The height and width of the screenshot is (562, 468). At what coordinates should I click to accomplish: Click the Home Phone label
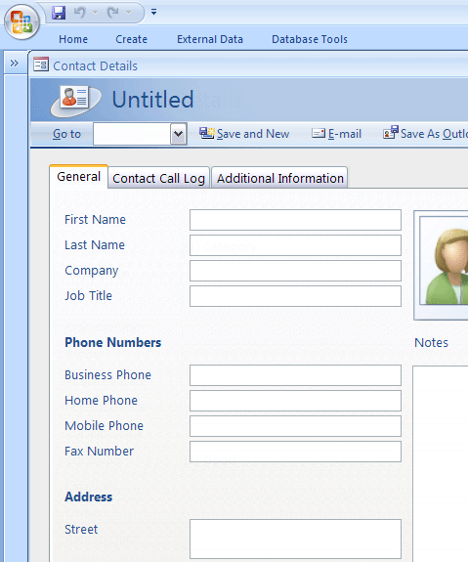[x=101, y=401]
